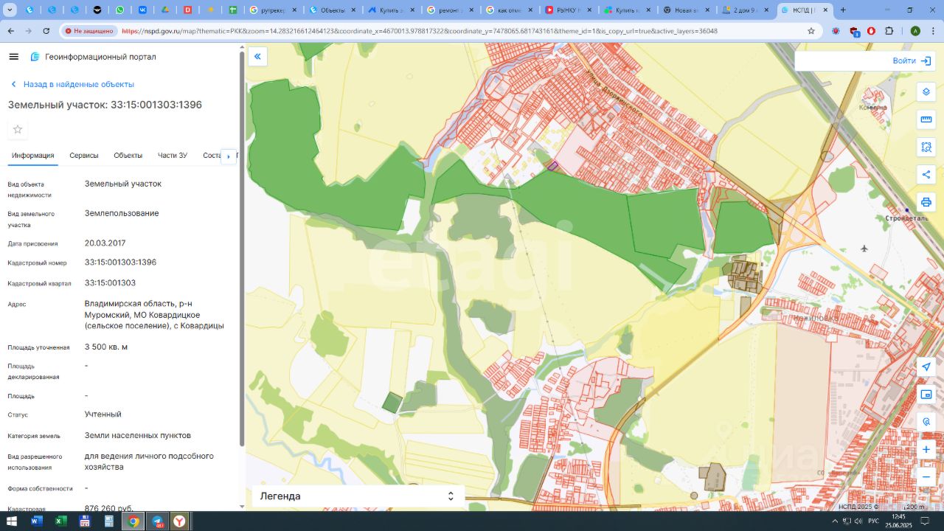
Task: Add land plot to favorites with star
Action: click(x=18, y=130)
